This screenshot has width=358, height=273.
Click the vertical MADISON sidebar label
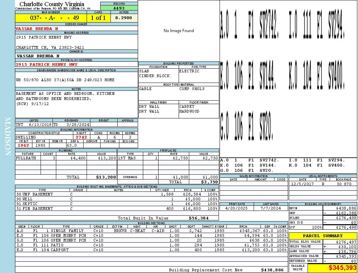pos(8,136)
